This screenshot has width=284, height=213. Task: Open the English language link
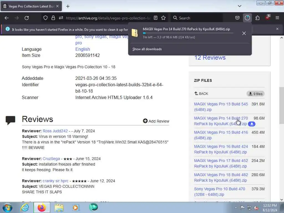pos(83,49)
